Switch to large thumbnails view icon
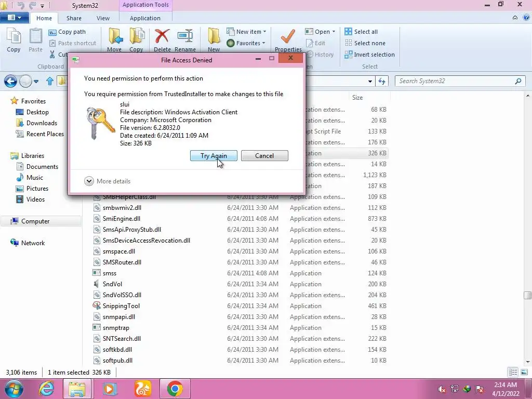The image size is (532, 399). [524, 372]
